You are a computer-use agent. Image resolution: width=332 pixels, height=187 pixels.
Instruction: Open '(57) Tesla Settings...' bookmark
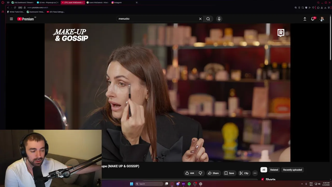56,12
